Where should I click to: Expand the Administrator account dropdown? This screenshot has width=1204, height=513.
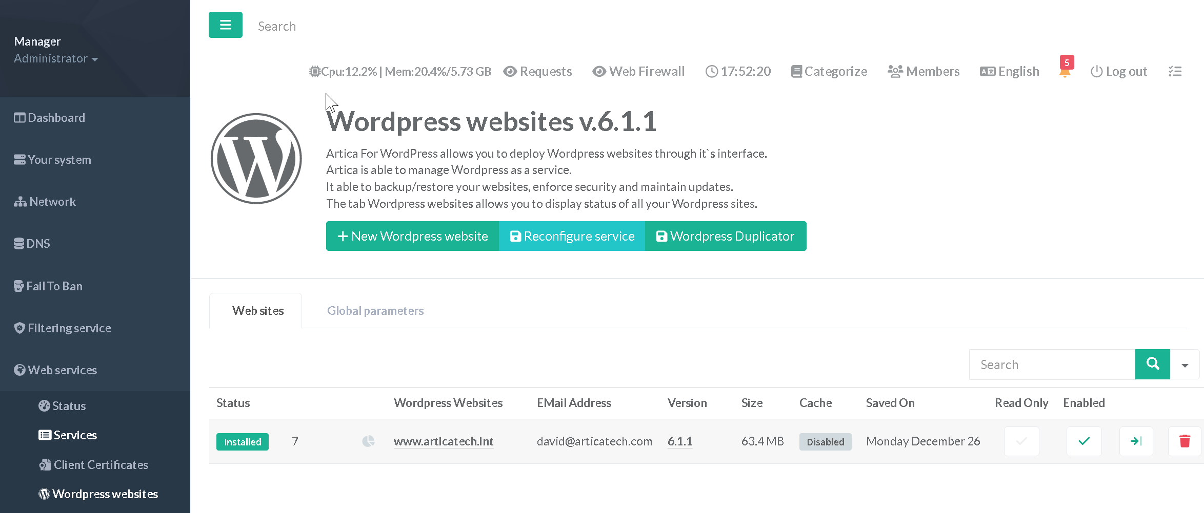click(x=56, y=59)
